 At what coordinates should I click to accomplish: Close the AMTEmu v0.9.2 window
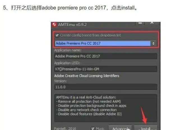(x=152, y=23)
